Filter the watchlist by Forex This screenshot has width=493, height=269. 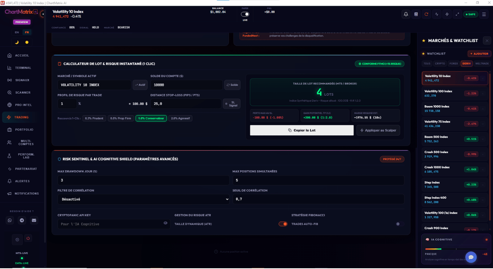click(454, 63)
